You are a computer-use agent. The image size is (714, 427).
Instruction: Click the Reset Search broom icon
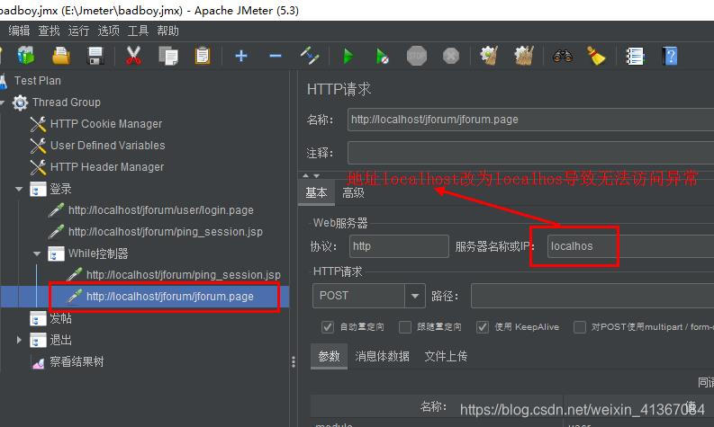596,56
